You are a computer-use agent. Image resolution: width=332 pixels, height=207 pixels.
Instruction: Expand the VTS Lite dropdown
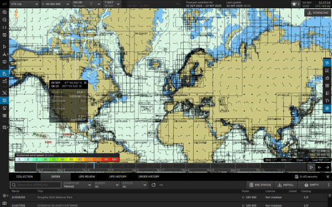point(24,4)
